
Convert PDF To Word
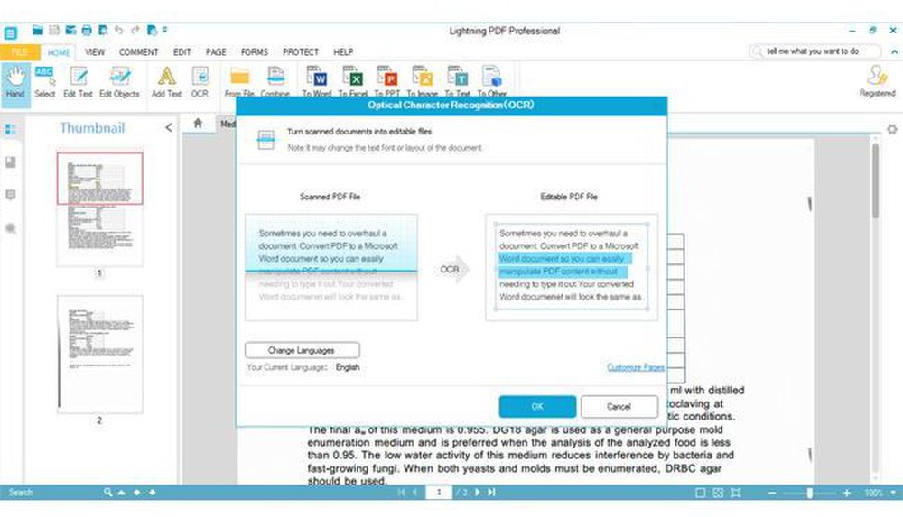pyautogui.click(x=317, y=81)
